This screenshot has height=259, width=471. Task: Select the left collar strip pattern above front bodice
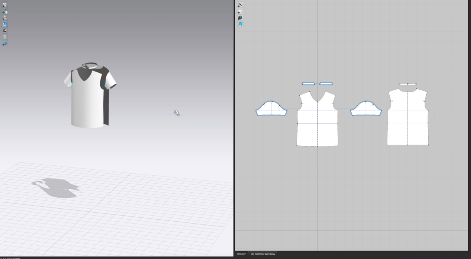(x=309, y=84)
